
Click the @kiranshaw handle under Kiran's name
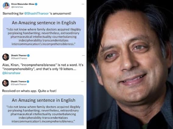coord(17,7)
